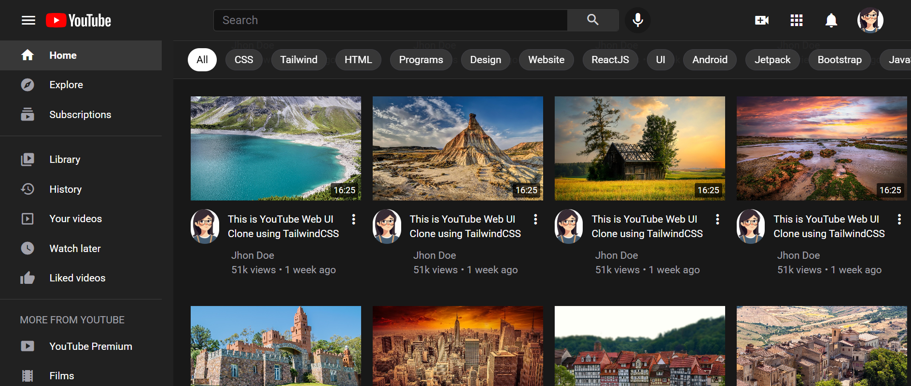Start voice search with microphone icon

(638, 20)
